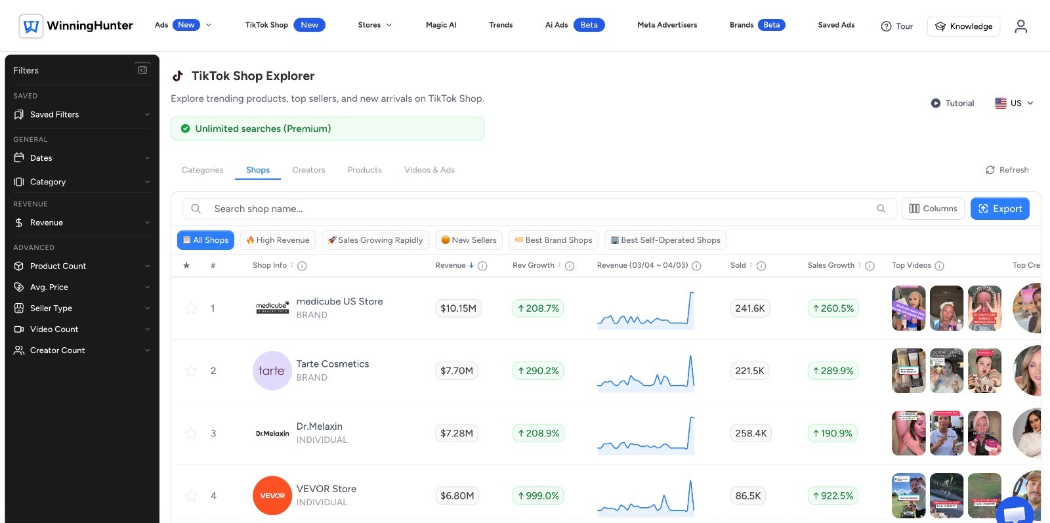Open Saved Ads in top navigation
1050x523 pixels.
pyautogui.click(x=836, y=25)
